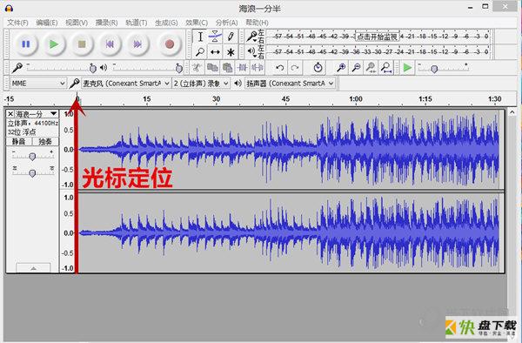The width and height of the screenshot is (522, 343).
Task: Open the 效果(C) menu
Action: (197, 23)
